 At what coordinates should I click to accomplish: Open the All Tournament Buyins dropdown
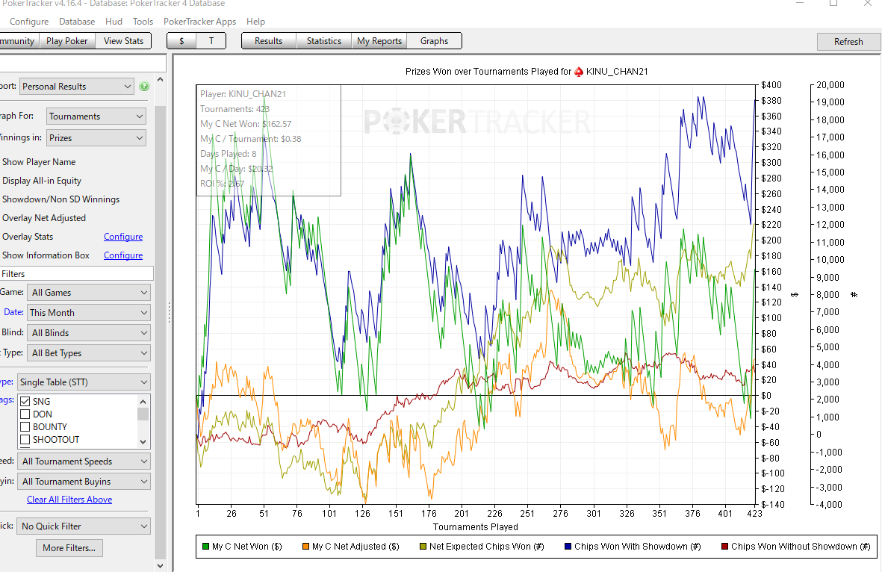coord(84,482)
